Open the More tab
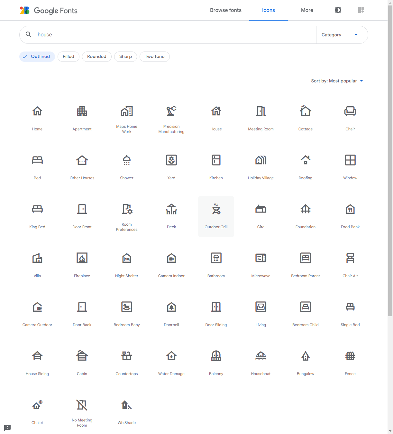 [x=307, y=10]
